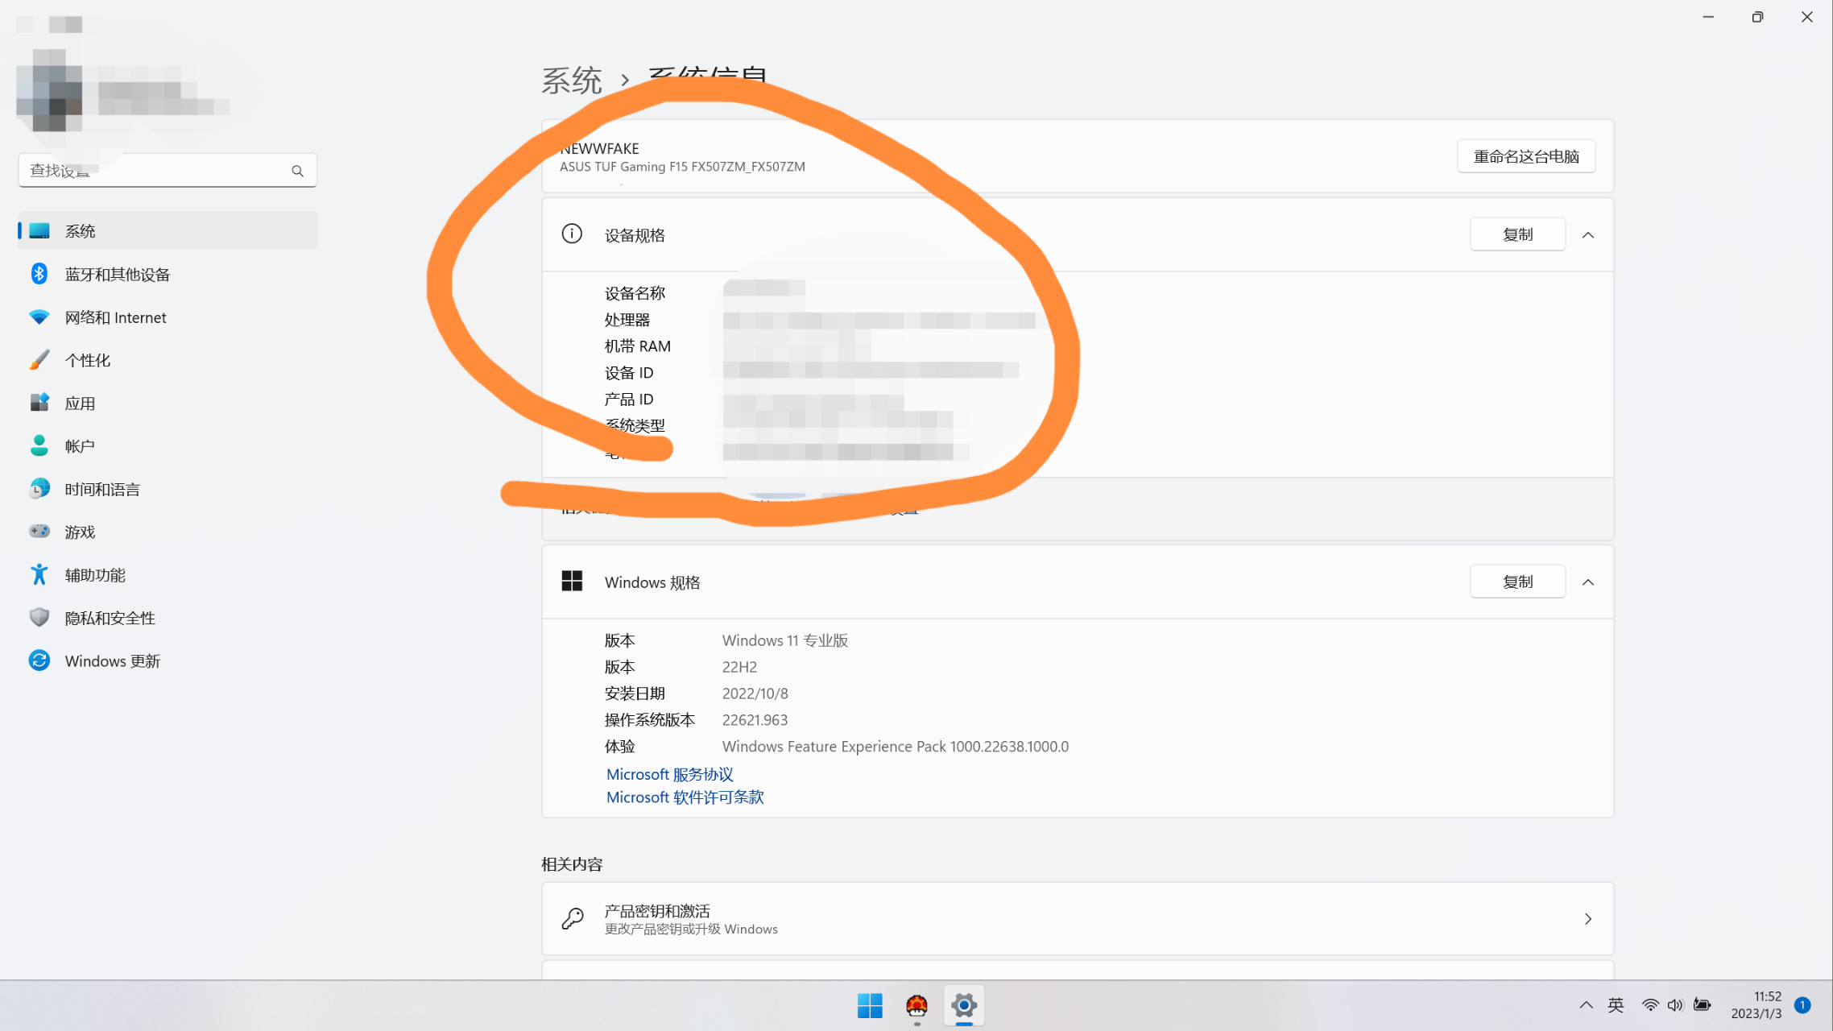Open 隐私和安全性 settings

109,617
